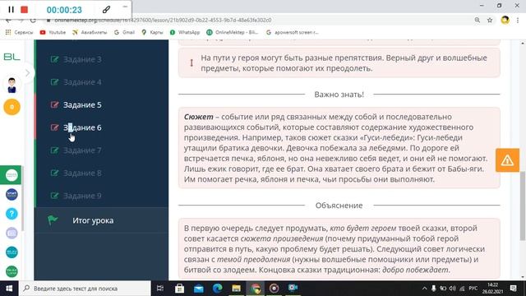This screenshot has height=296, width=526.
Task: Open Авиабилеты bookmark
Action: tap(90, 33)
